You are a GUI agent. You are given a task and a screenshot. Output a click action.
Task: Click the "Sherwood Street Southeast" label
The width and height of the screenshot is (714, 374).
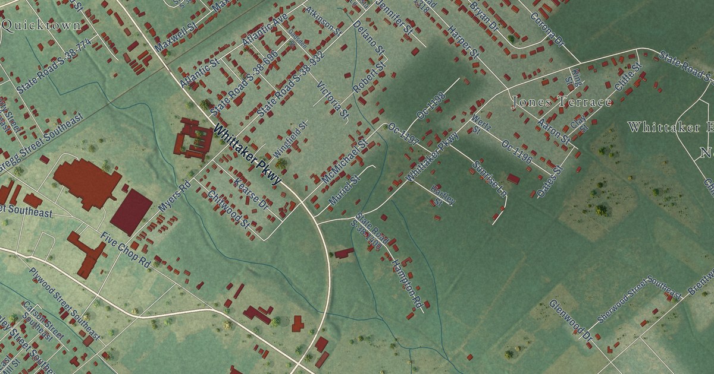pyautogui.click(x=640, y=299)
